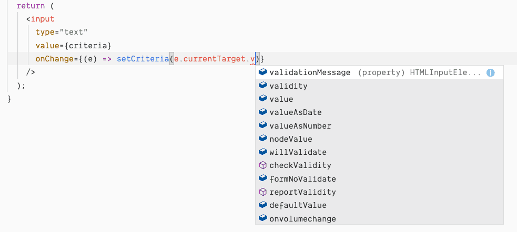Click the onChange attribute name
The height and width of the screenshot is (232, 517).
53,59
